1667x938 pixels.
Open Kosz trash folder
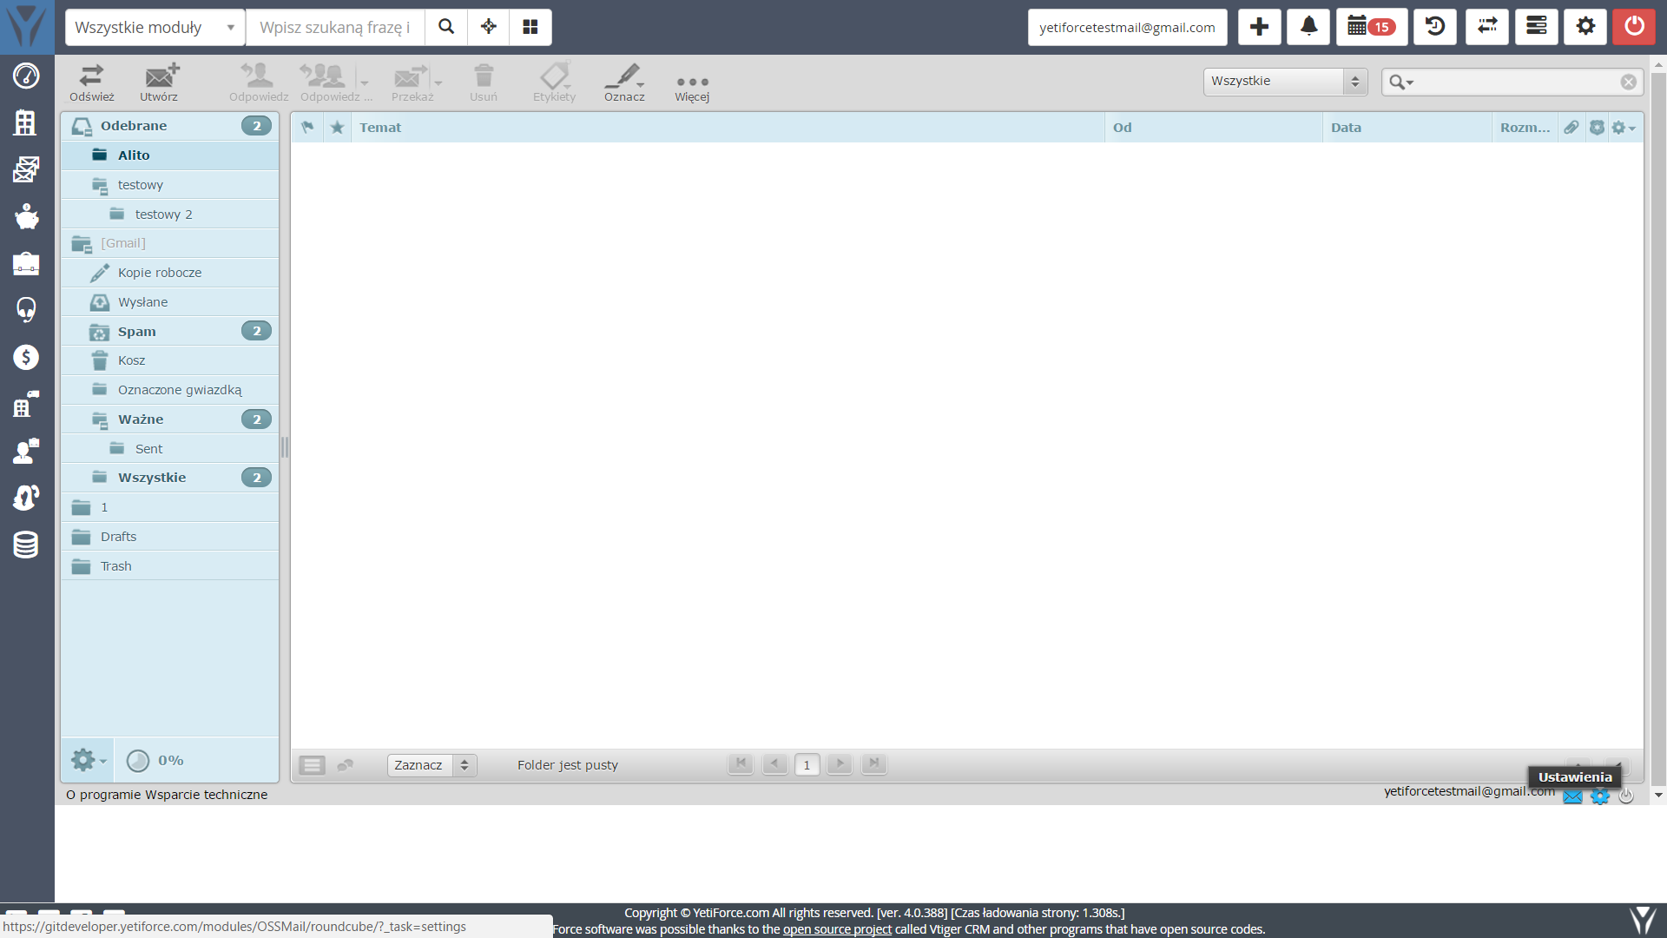pyautogui.click(x=170, y=360)
